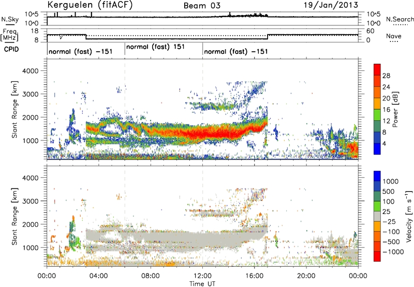Pick the bottom red Velocity segment below -1000
Image resolution: width=414 pixels, height=287 pixels.
(x=377, y=256)
